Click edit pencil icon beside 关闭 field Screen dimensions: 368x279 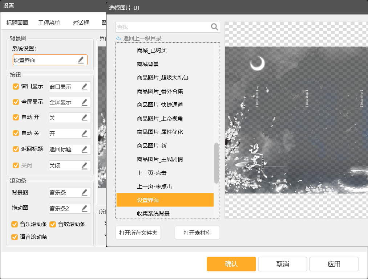click(84, 166)
